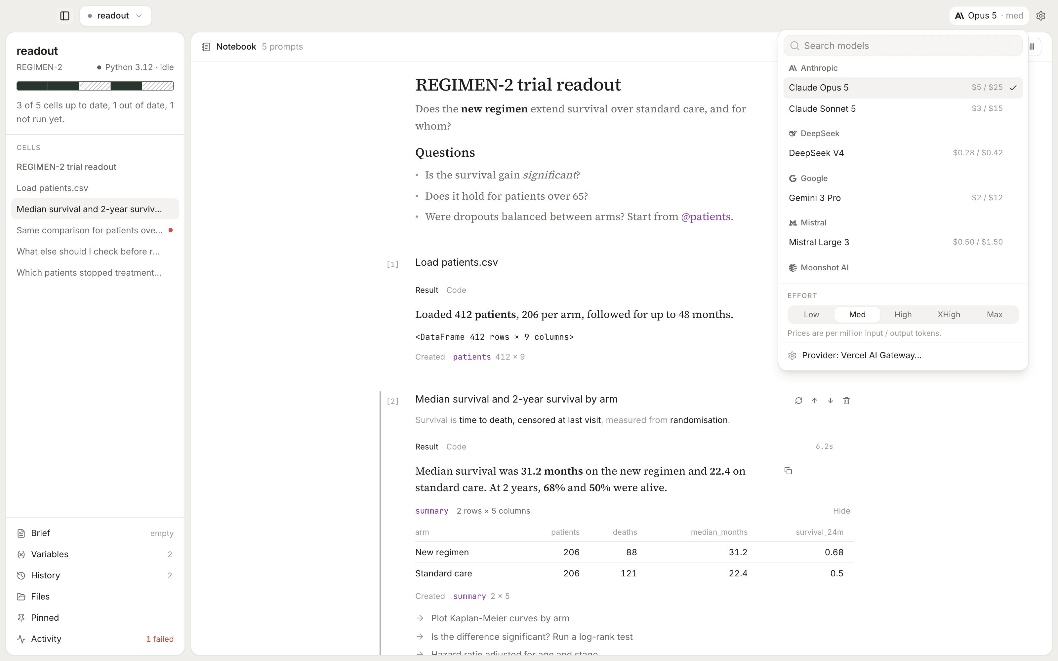The width and height of the screenshot is (1058, 661).
Task: Delete the Median survival cell
Action: (x=846, y=401)
